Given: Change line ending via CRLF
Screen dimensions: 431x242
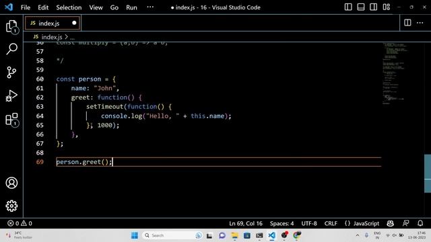Looking at the screenshot, I should (331, 223).
